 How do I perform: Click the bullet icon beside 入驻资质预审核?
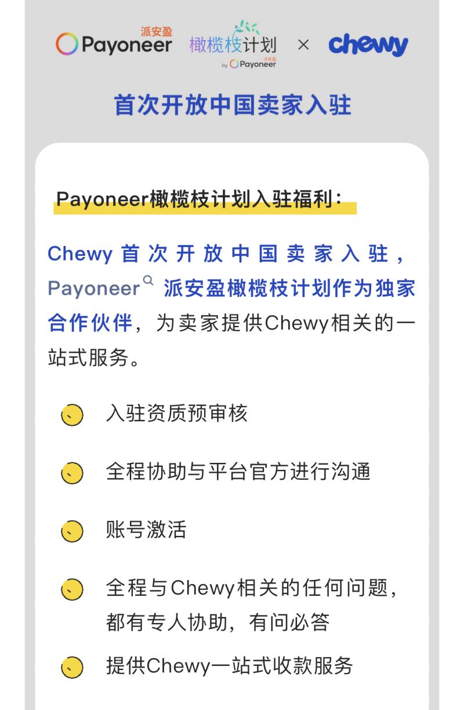click(72, 415)
